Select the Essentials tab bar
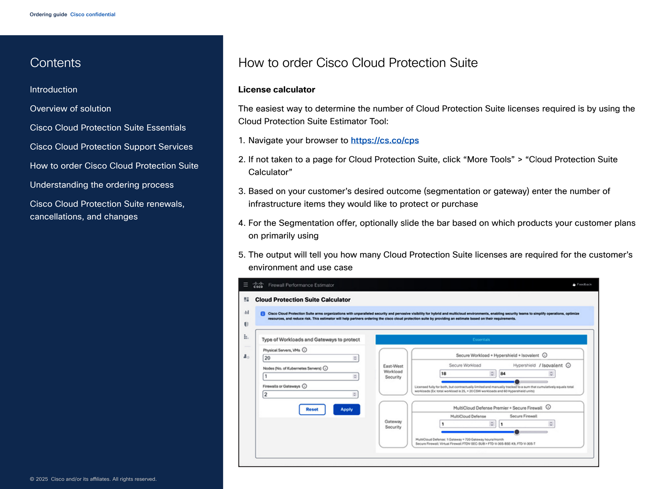Screen dimensions: 667x489 (x=481, y=340)
